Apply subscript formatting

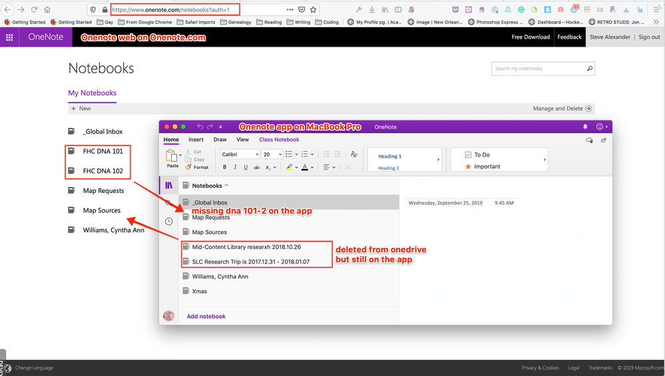click(268, 168)
